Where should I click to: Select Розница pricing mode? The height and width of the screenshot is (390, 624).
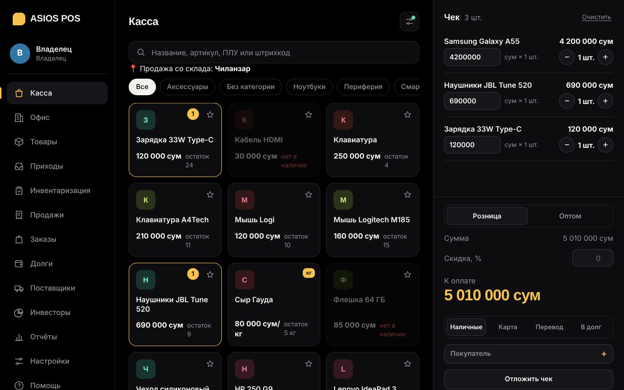coord(487,216)
